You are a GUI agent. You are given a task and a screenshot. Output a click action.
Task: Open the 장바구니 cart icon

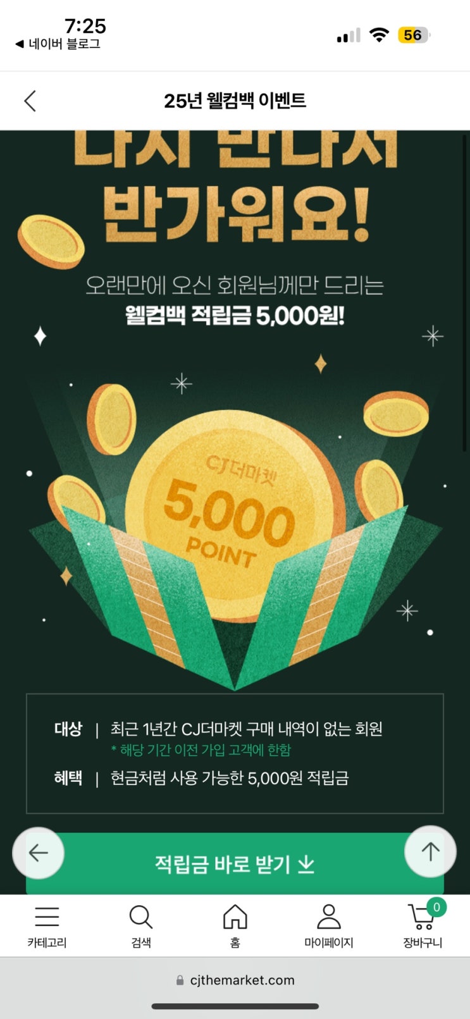[x=421, y=917]
